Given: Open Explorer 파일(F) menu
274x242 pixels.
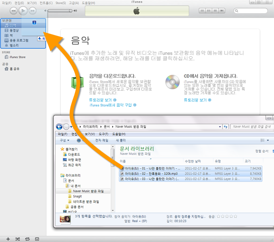Looking at the screenshot, I should 62,134.
